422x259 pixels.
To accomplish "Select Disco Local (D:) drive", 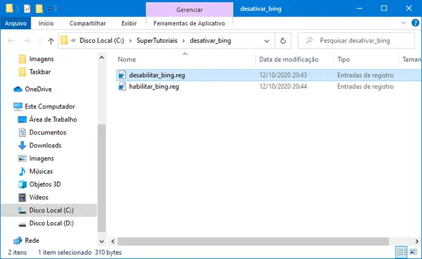I will click(51, 223).
